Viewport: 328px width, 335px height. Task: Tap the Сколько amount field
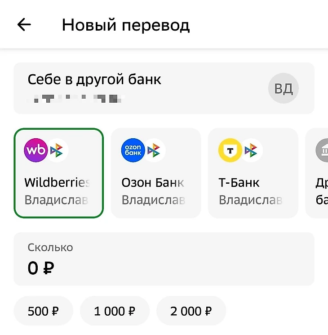[164, 259]
